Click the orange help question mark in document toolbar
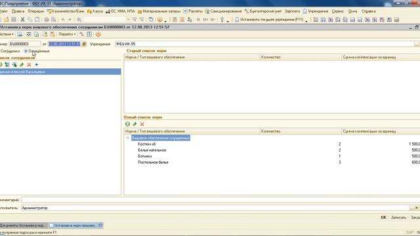The height and width of the screenshot is (236, 420). coord(98,34)
